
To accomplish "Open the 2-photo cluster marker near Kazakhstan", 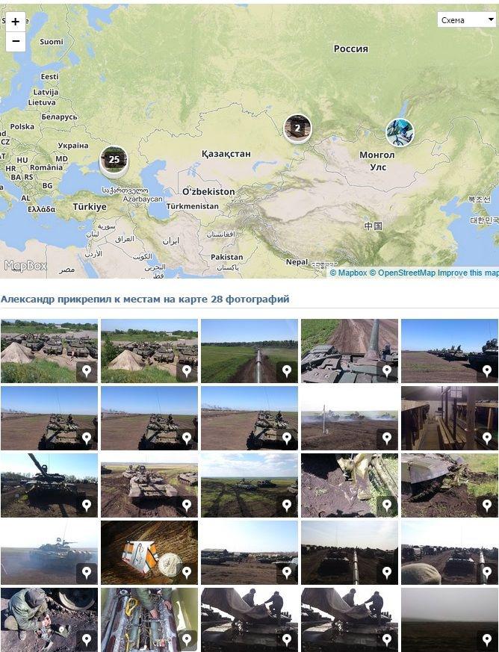I will pos(297,128).
